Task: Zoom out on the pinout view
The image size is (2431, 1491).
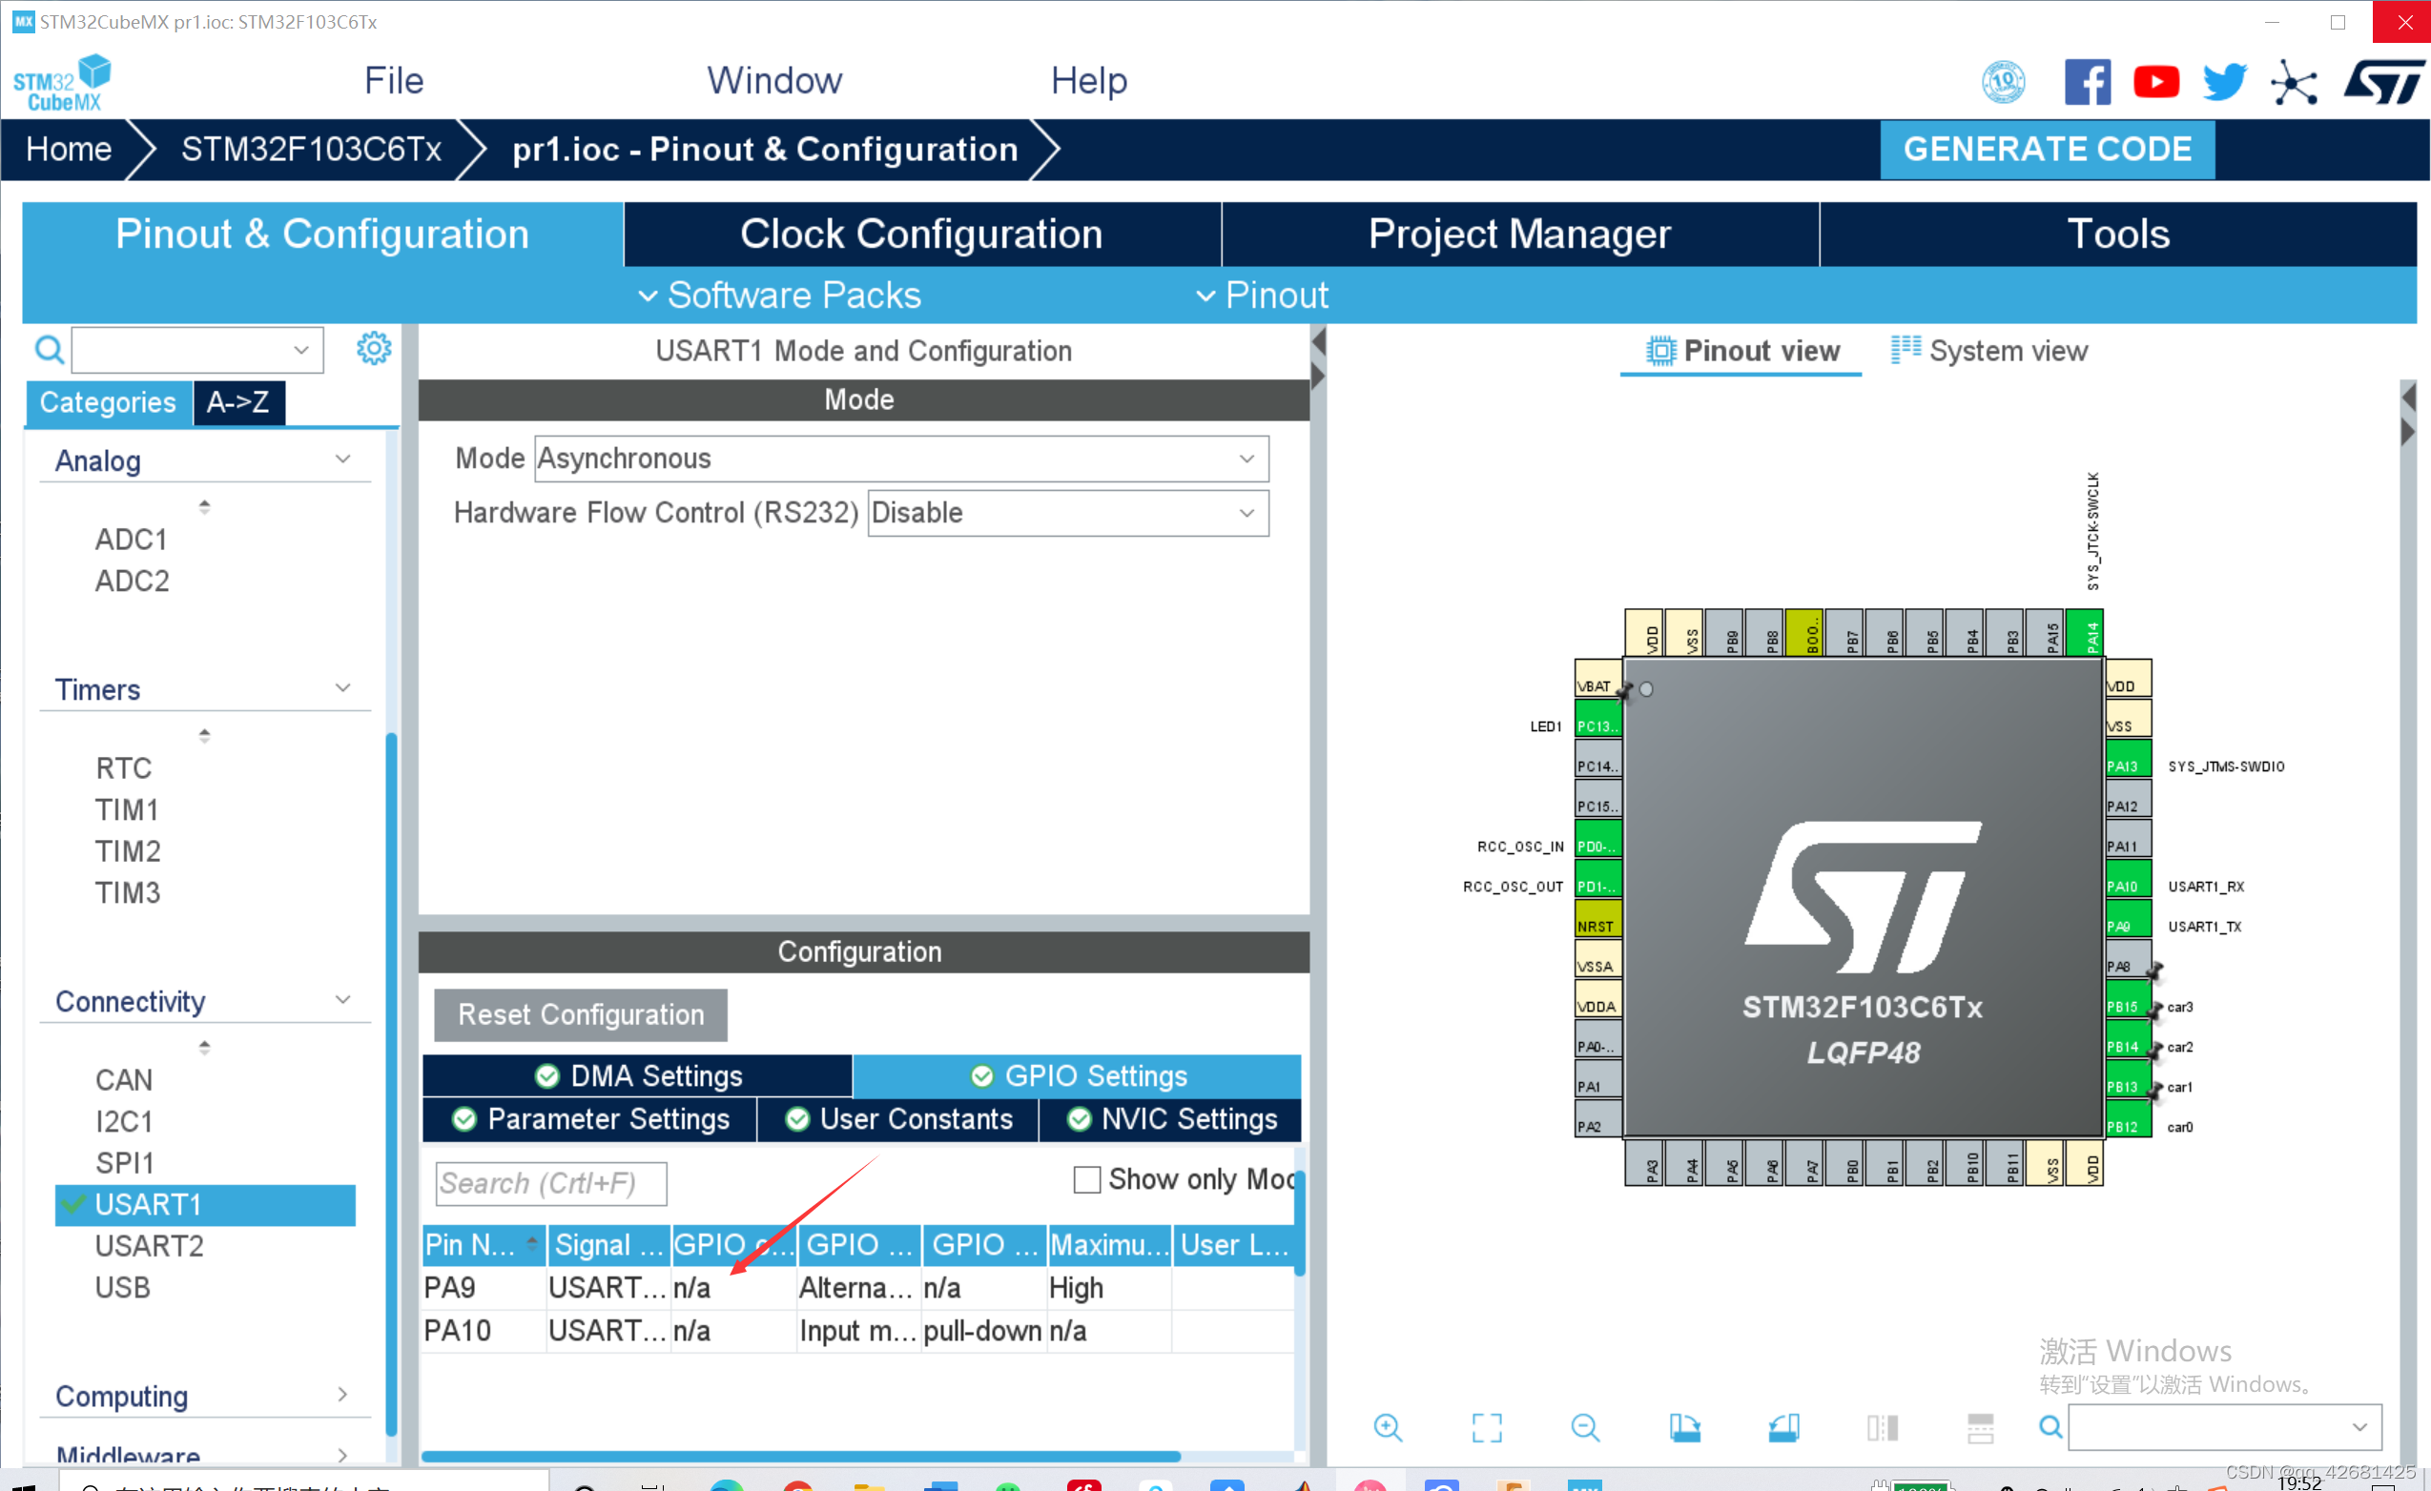Action: pyautogui.click(x=1584, y=1427)
